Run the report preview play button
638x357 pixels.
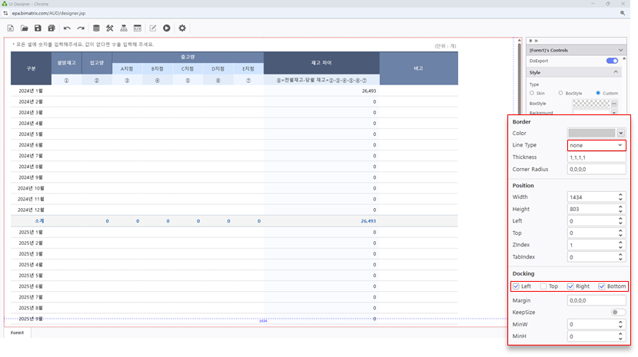pyautogui.click(x=167, y=28)
